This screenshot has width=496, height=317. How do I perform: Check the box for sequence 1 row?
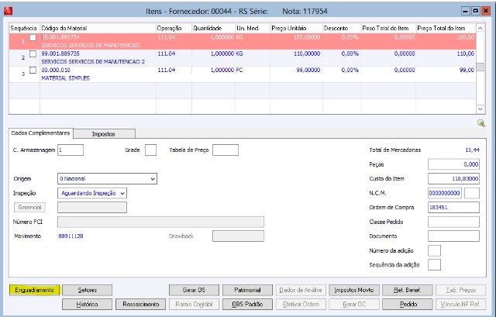(x=33, y=37)
